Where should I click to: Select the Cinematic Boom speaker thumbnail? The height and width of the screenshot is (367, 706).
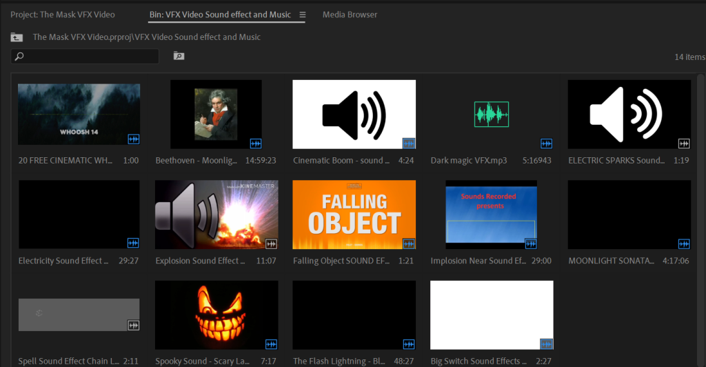click(x=354, y=114)
